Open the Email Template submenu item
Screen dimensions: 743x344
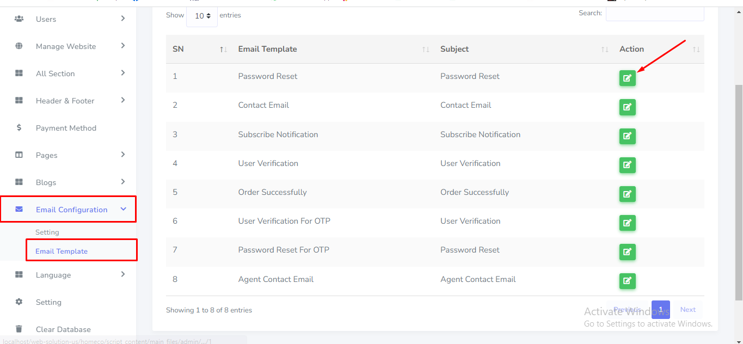[x=62, y=251]
